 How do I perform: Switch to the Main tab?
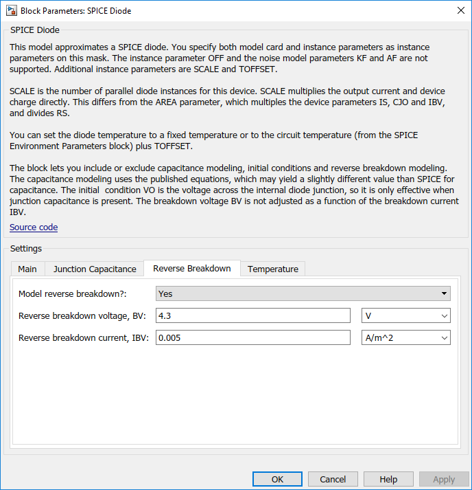(x=27, y=269)
